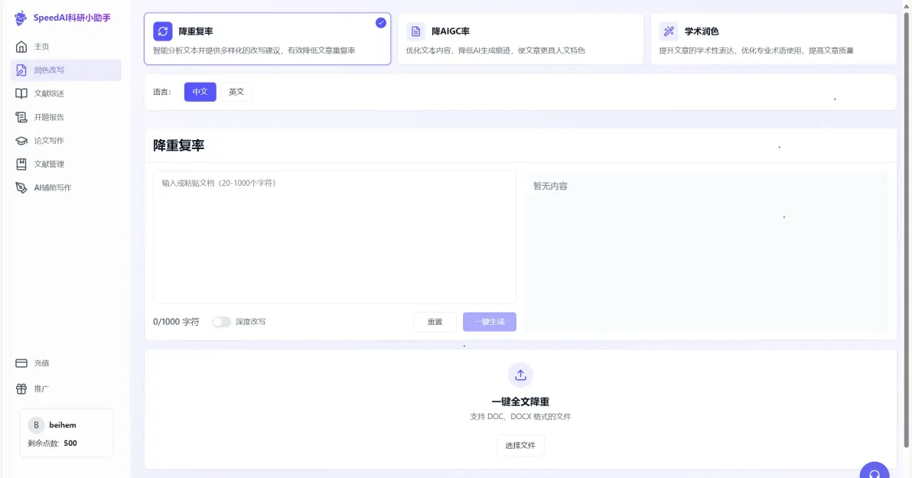Click the 一键生成 generate button
The image size is (912, 478).
[490, 322]
